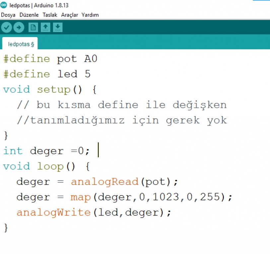Viewport: 270px width, 254px height.
Task: Save the sketch with the down-arrow icon
Action: click(58, 27)
